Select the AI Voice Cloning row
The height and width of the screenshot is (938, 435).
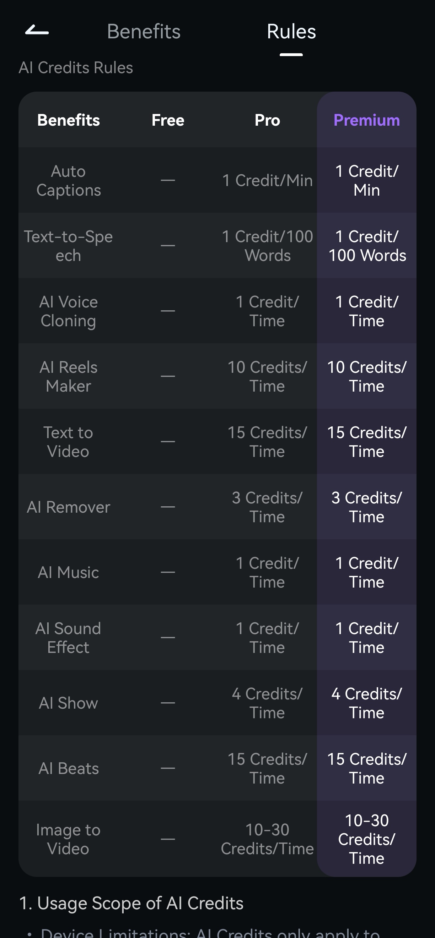[x=69, y=311]
